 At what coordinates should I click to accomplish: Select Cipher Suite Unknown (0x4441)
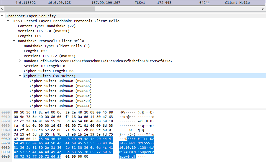[60, 106]
